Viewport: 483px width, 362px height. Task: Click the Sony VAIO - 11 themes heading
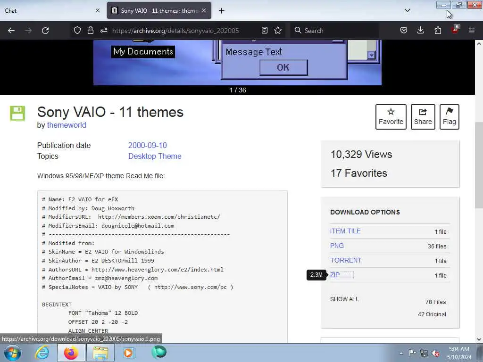coord(110,112)
